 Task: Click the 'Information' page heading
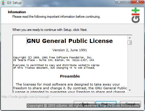17,12
